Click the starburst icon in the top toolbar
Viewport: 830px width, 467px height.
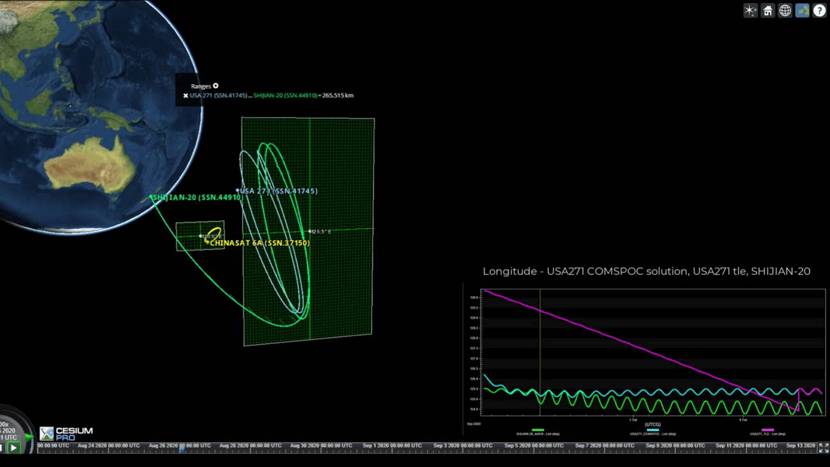[750, 10]
